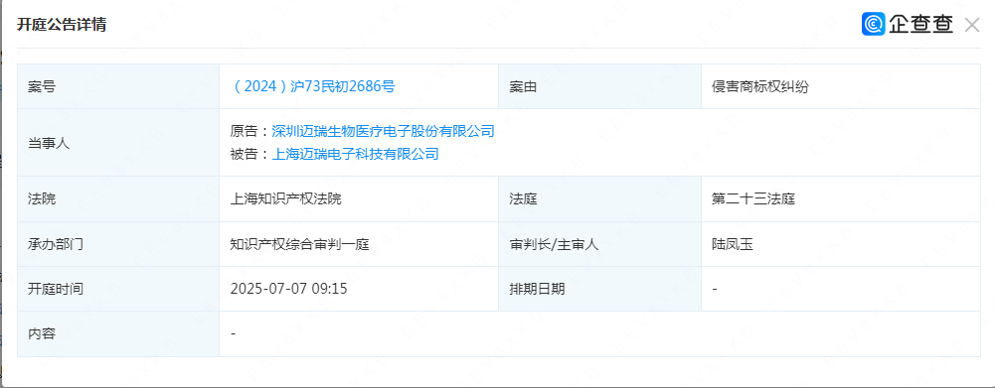995x388 pixels.
Task: Click the 企查查 logo icon
Action: pos(873,24)
